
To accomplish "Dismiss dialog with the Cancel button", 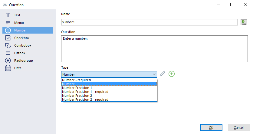I will 239,128.
